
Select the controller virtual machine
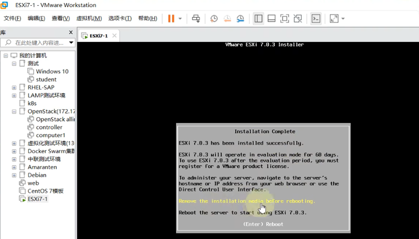pos(49,127)
